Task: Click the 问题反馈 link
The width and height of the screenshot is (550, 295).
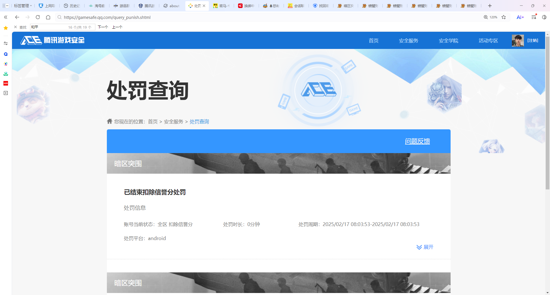Action: pos(417,141)
